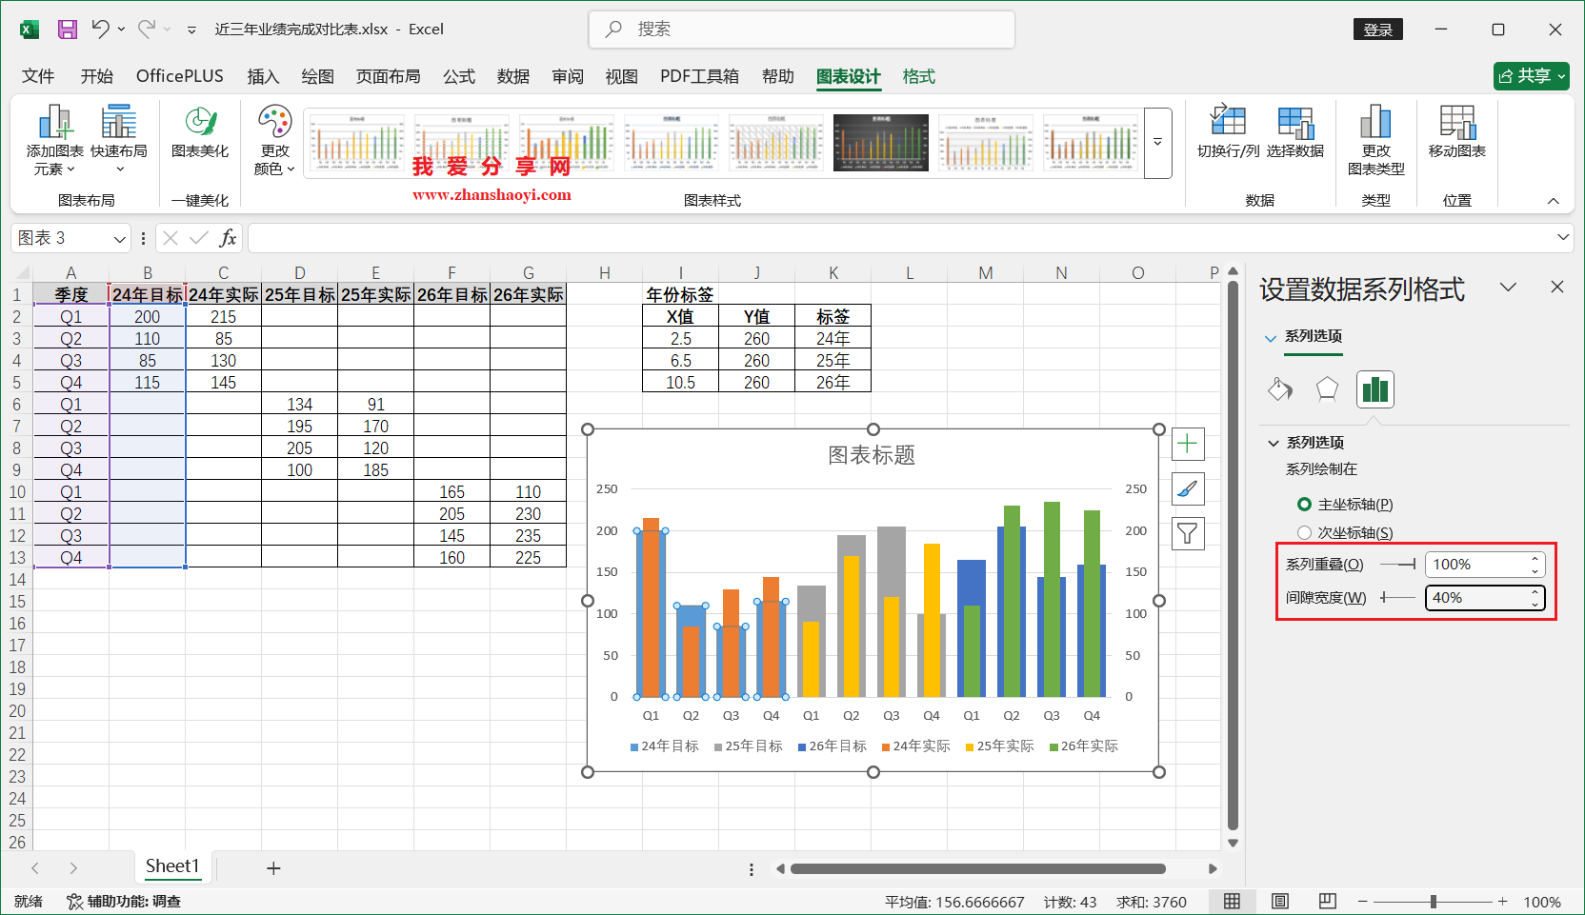
Task: Click the 26年实际 legend entry
Action: point(1084,746)
